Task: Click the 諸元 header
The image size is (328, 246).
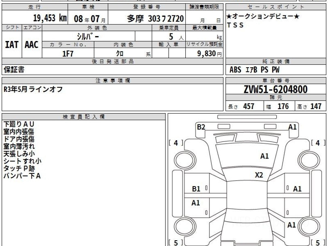Action: click(x=276, y=98)
